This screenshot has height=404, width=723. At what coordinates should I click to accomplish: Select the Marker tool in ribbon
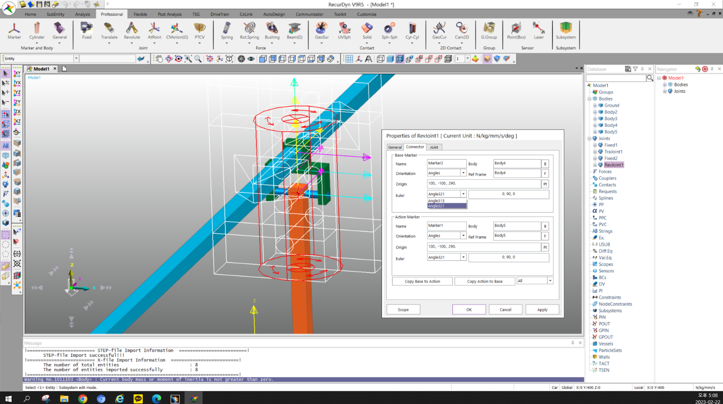(x=14, y=31)
